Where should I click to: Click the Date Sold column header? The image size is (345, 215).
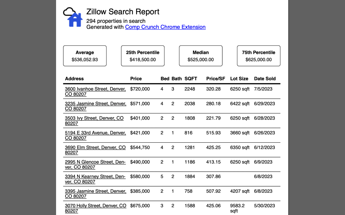265,79
